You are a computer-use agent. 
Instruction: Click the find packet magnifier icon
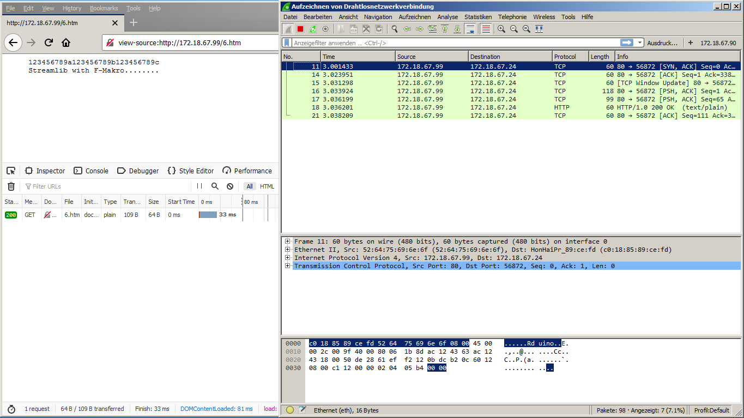[x=394, y=29]
